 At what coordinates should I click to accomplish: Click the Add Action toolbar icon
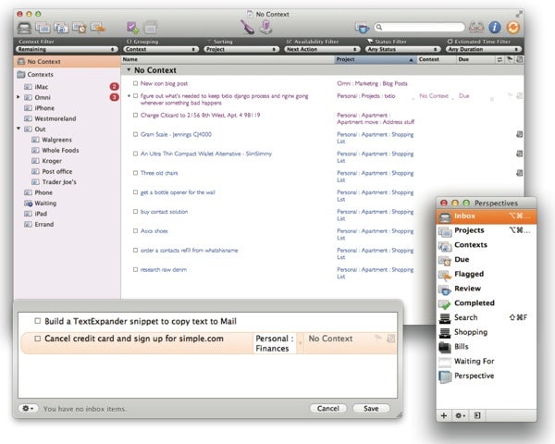[x=133, y=28]
